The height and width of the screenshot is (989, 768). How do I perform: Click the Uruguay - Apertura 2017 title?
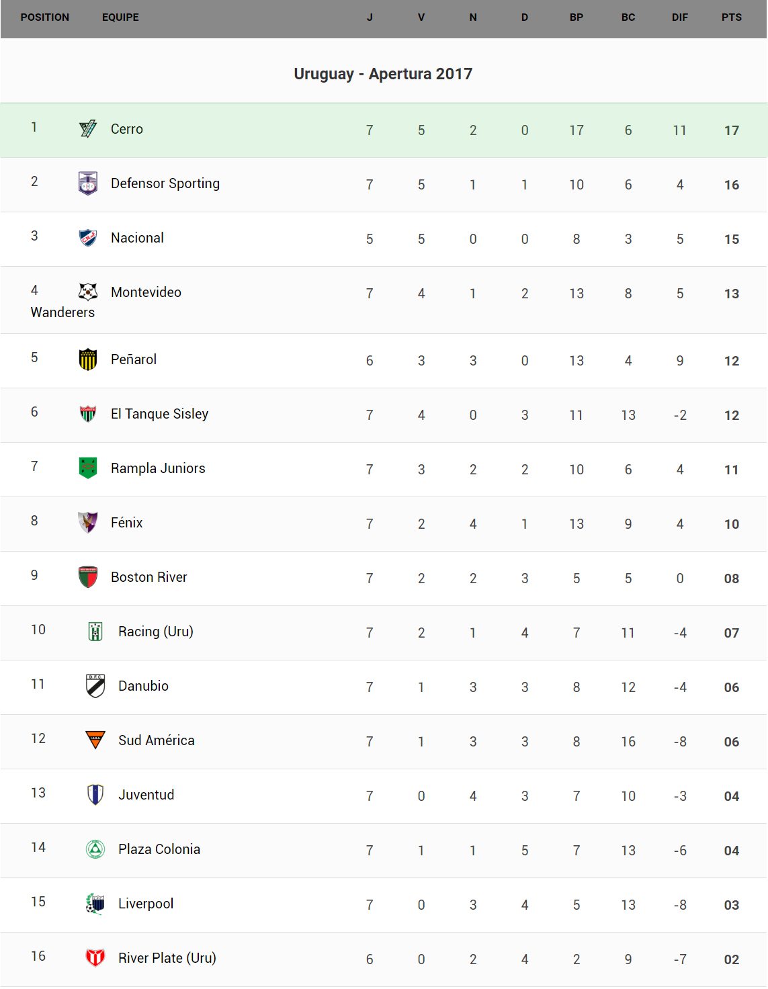tap(383, 74)
